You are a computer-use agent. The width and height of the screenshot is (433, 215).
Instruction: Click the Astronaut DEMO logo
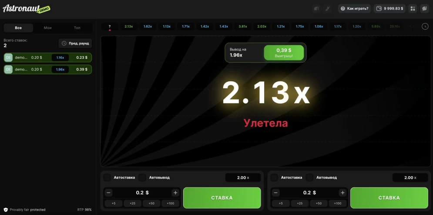(27, 9)
